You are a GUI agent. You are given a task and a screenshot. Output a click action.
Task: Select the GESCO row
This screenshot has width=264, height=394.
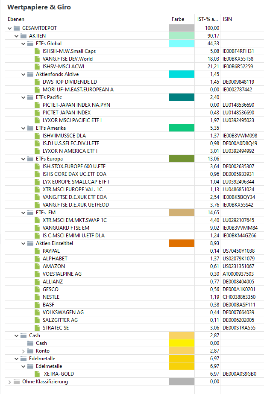click(x=134, y=289)
